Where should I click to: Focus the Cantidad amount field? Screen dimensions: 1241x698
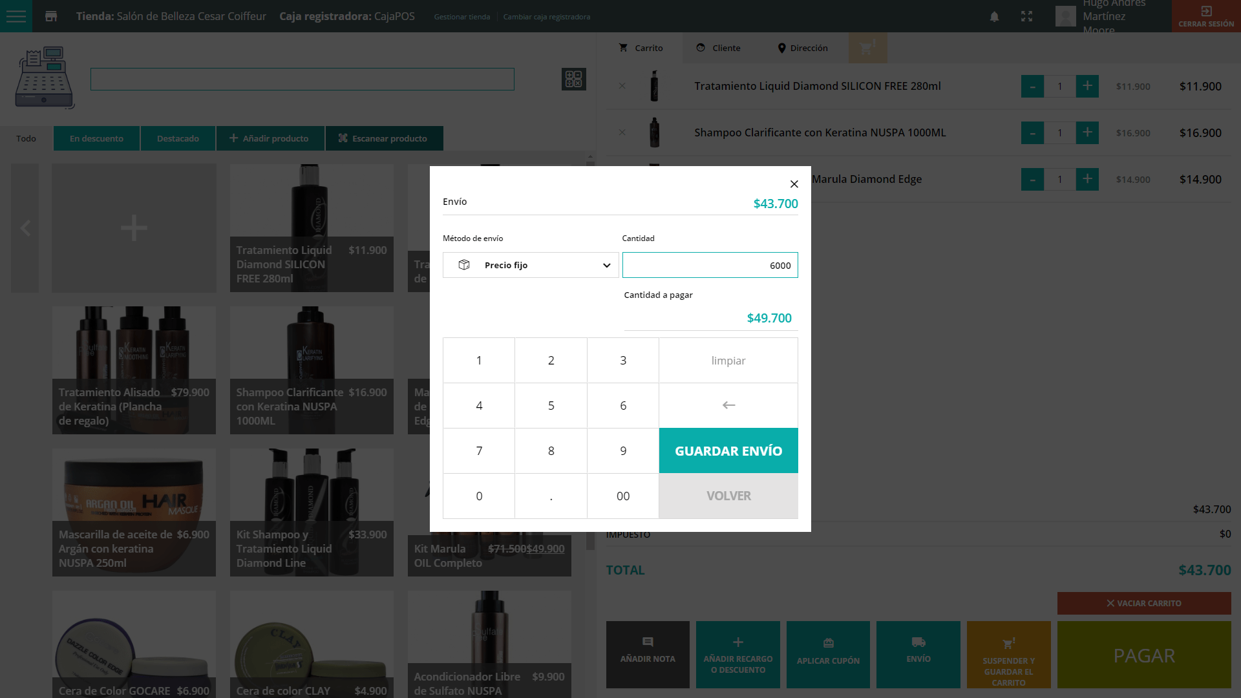pyautogui.click(x=710, y=265)
